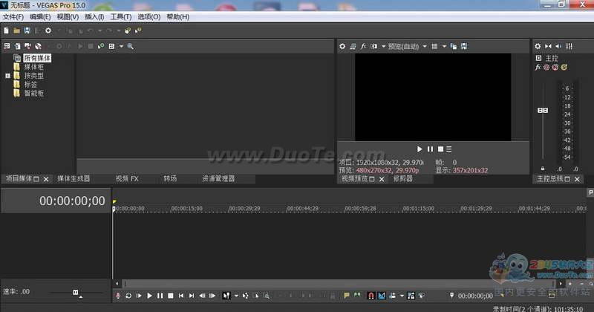This screenshot has width=594, height=312.
Task: Open the 工具(T) menu
Action: pyautogui.click(x=121, y=16)
